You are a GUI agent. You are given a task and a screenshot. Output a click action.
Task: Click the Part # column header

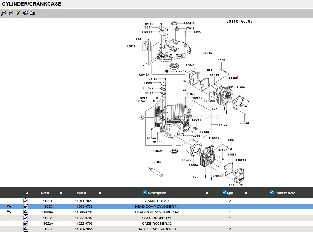[x=81, y=193]
